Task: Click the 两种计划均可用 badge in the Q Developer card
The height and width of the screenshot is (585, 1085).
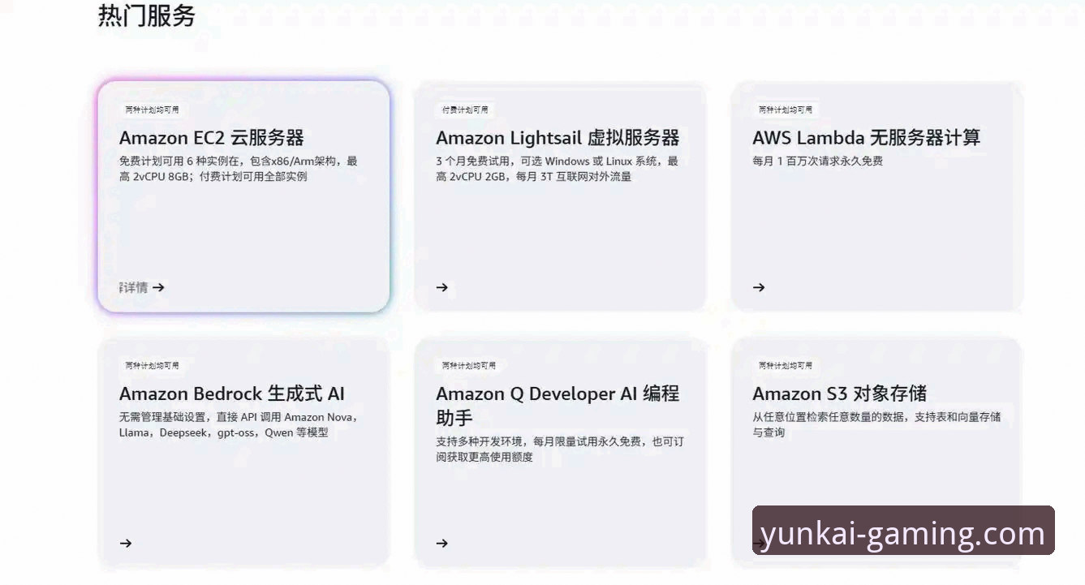Action: coord(468,366)
